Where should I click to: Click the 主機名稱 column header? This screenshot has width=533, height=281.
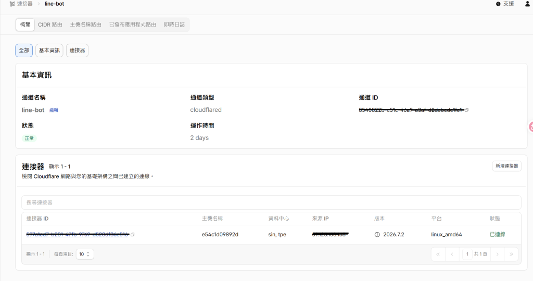click(212, 219)
